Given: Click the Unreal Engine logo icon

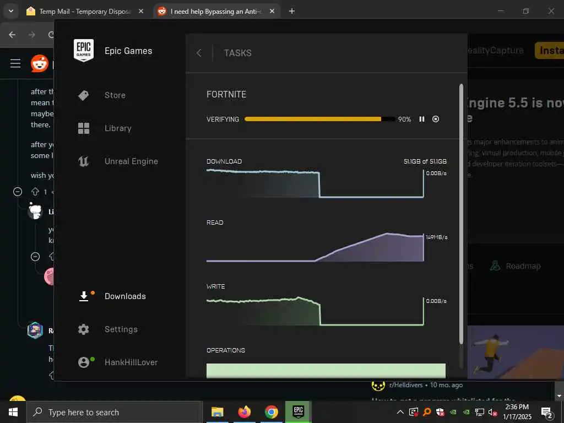Looking at the screenshot, I should pyautogui.click(x=84, y=161).
